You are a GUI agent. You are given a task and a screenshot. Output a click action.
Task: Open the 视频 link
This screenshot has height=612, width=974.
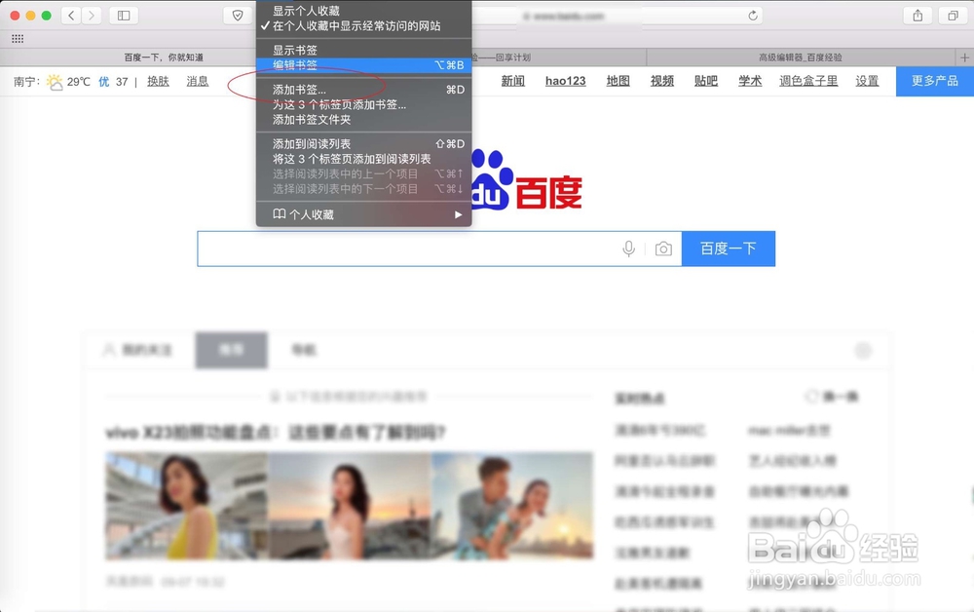[x=662, y=81]
